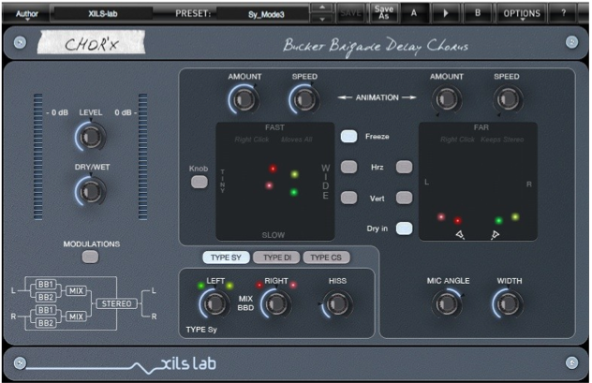Toggle left Hrz button
This screenshot has height=383, width=592.
[348, 167]
